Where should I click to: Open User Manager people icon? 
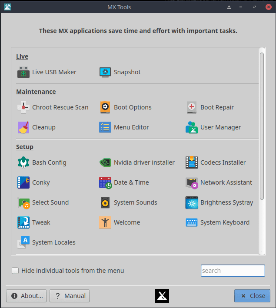[x=192, y=127]
